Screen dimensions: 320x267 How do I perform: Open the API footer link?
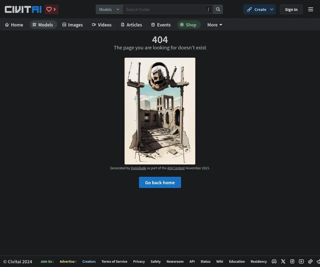click(x=192, y=262)
